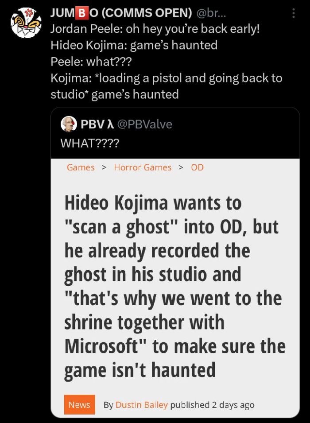The image size is (310, 423).
Task: Click the published 2 days ago timestamp
Action: [x=212, y=405]
